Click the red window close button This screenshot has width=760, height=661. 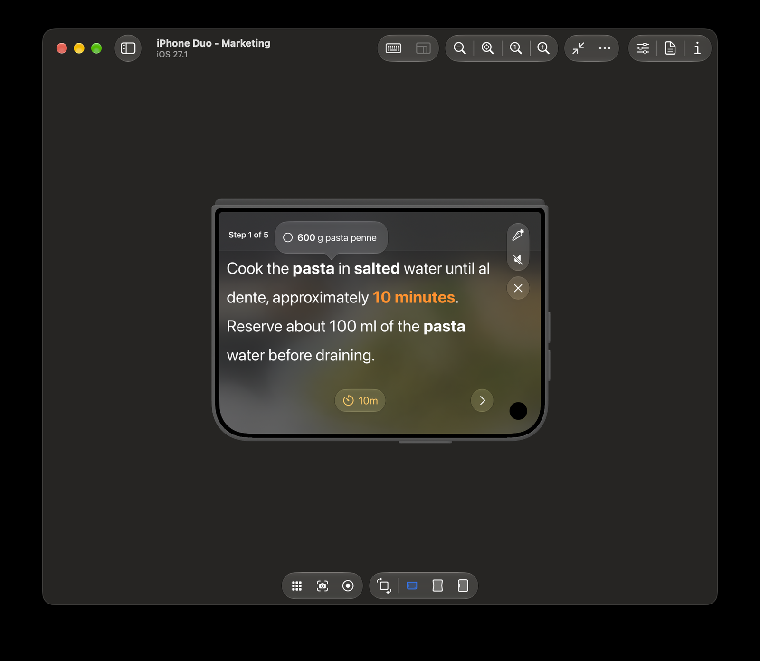(x=62, y=48)
